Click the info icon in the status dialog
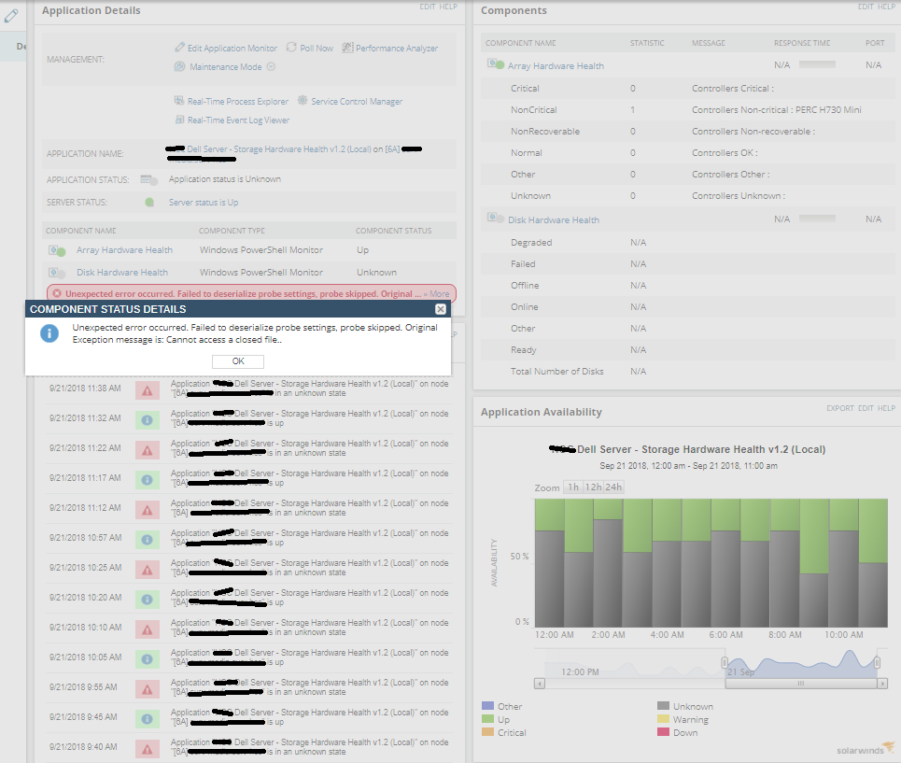Viewport: 901px width, 763px height. [49, 332]
